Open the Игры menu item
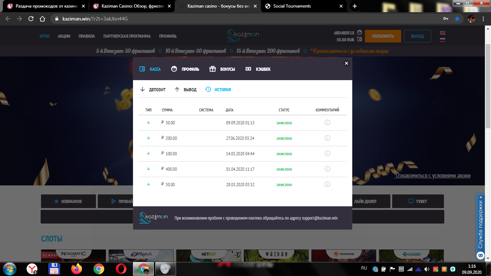Image resolution: width=491 pixels, height=276 pixels. coord(44,36)
